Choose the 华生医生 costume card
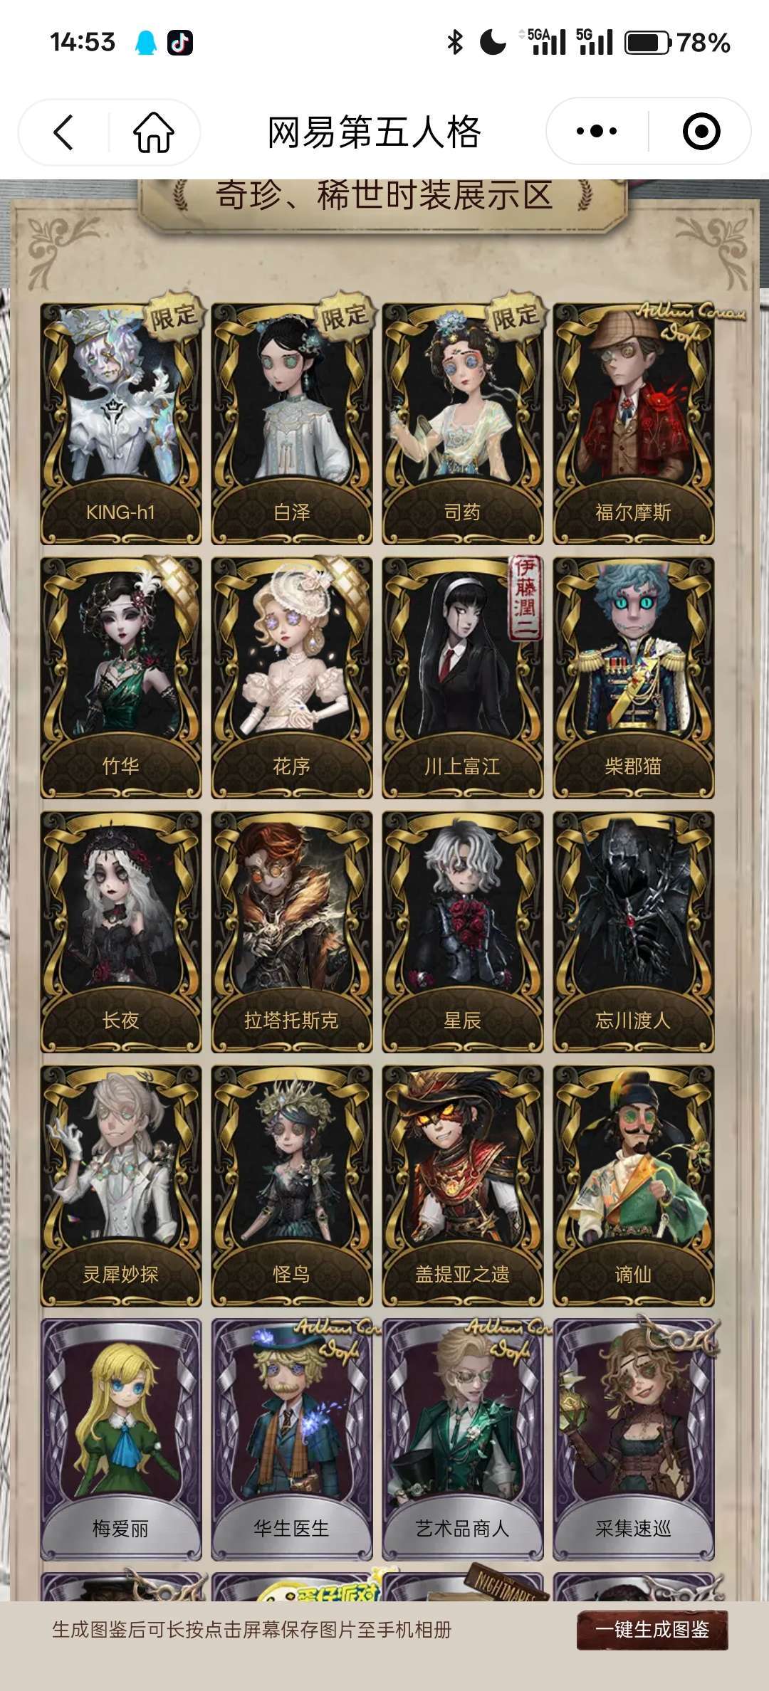The height and width of the screenshot is (1691, 769). tap(292, 1439)
